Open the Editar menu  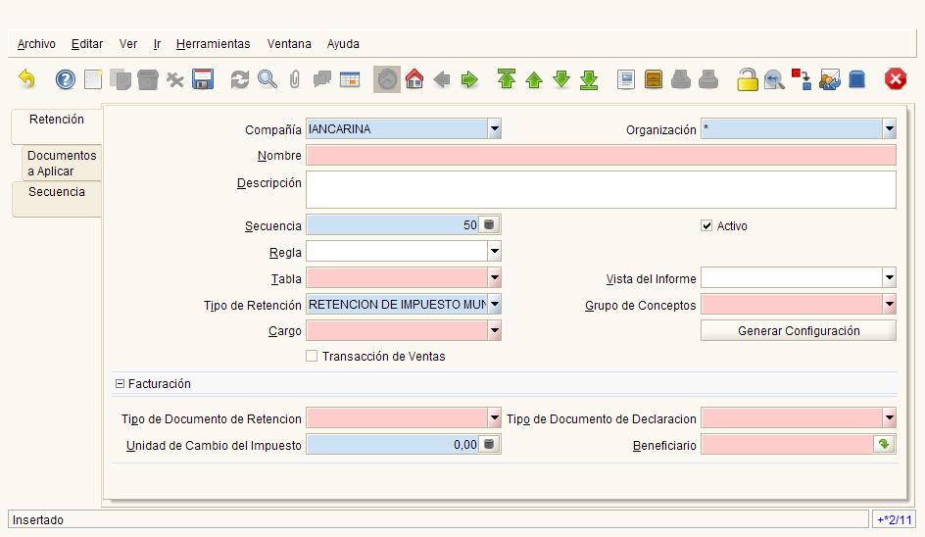click(x=86, y=44)
